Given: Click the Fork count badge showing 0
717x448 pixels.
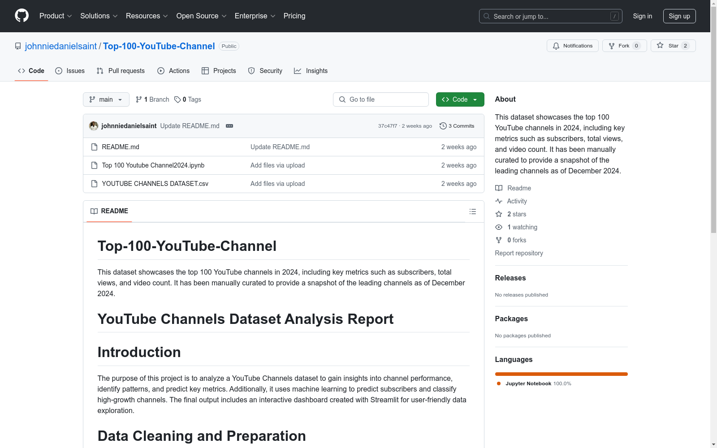Looking at the screenshot, I should 636,46.
